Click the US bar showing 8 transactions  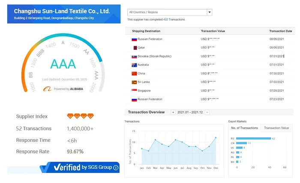[x=239, y=147]
